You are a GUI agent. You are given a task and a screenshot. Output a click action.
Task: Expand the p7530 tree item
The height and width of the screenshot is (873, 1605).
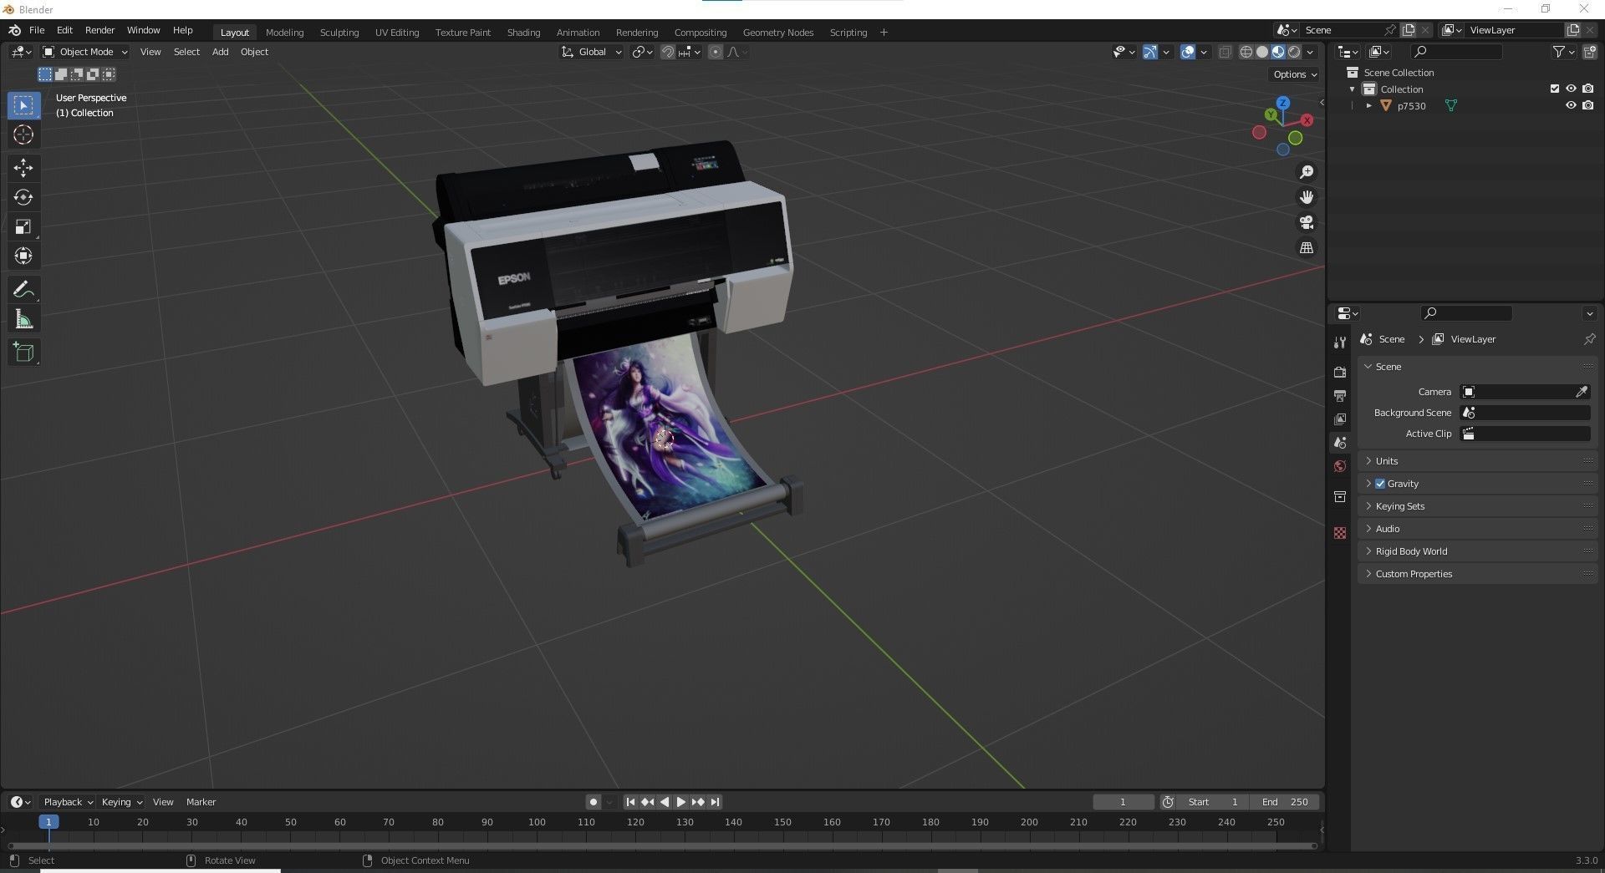[1368, 106]
